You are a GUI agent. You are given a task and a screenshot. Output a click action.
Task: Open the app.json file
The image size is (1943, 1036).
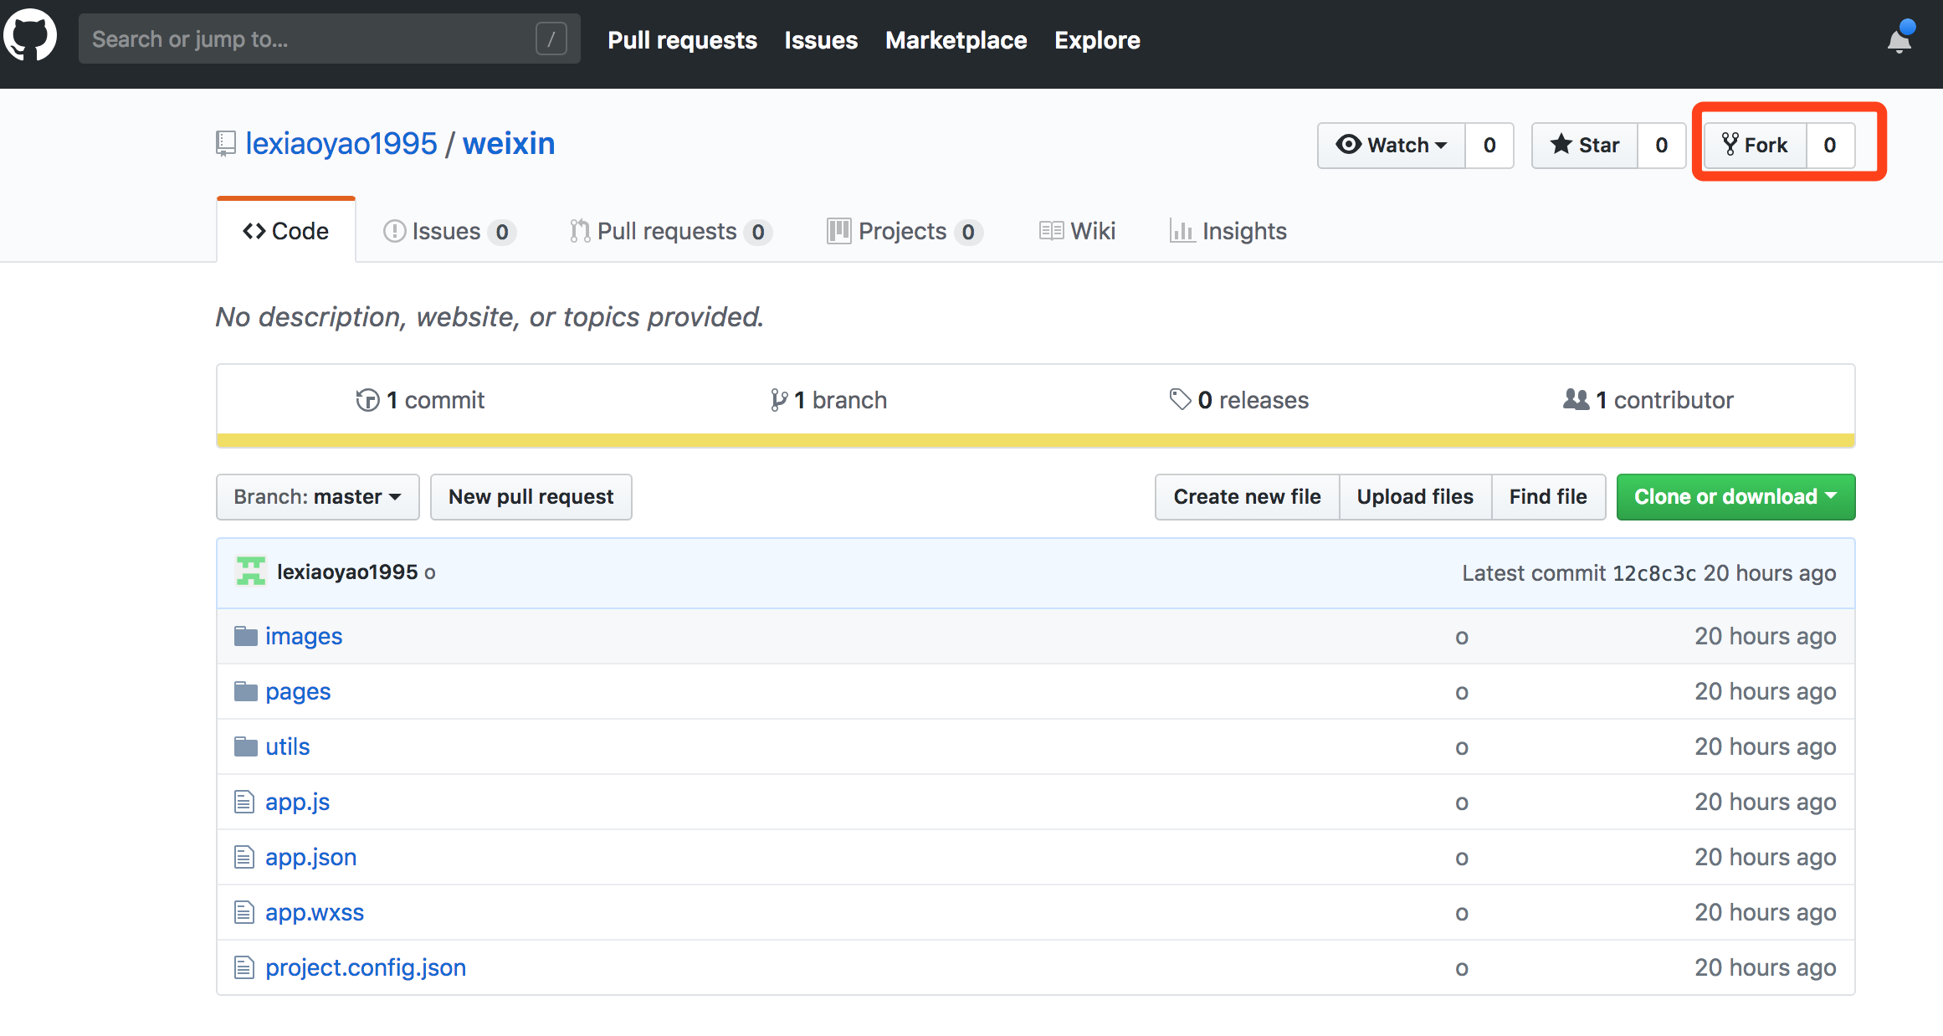pyautogui.click(x=310, y=857)
